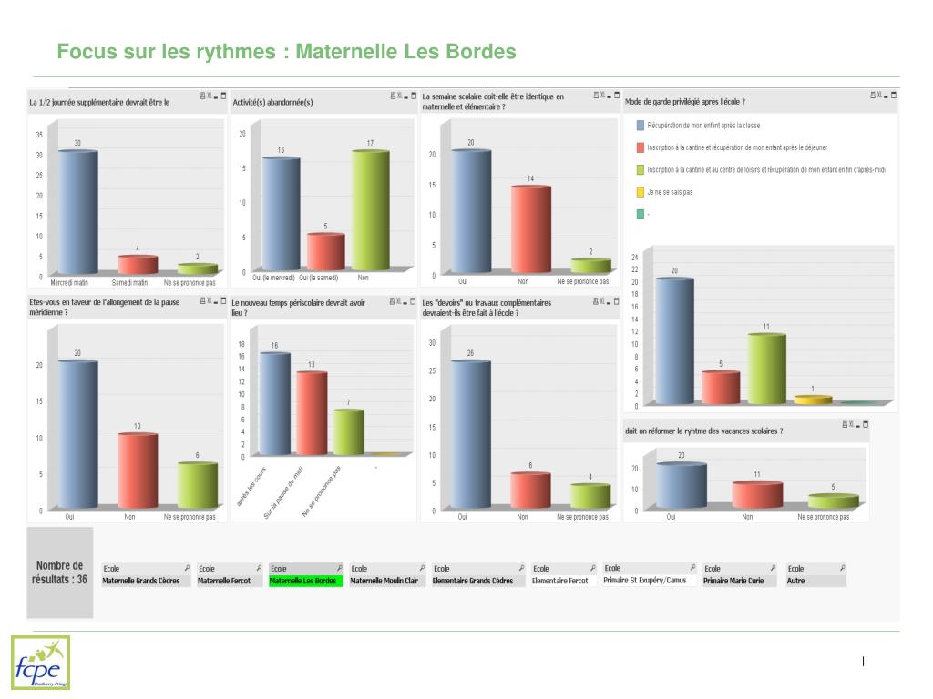The height and width of the screenshot is (699, 933).
Task: Click the 'Oui (le mercredi)' bar valued 16
Action: 281,214
